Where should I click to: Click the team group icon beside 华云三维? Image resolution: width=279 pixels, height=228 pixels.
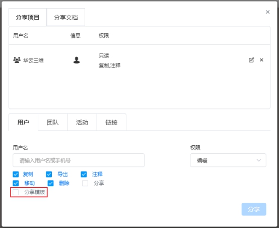[17, 60]
